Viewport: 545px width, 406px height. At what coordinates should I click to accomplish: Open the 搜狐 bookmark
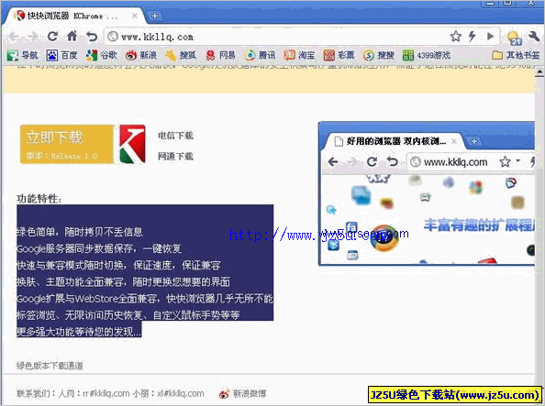pyautogui.click(x=181, y=55)
